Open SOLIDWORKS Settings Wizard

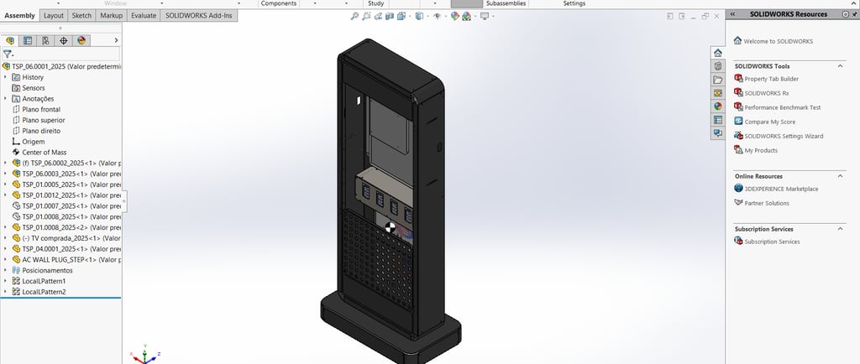coord(784,136)
